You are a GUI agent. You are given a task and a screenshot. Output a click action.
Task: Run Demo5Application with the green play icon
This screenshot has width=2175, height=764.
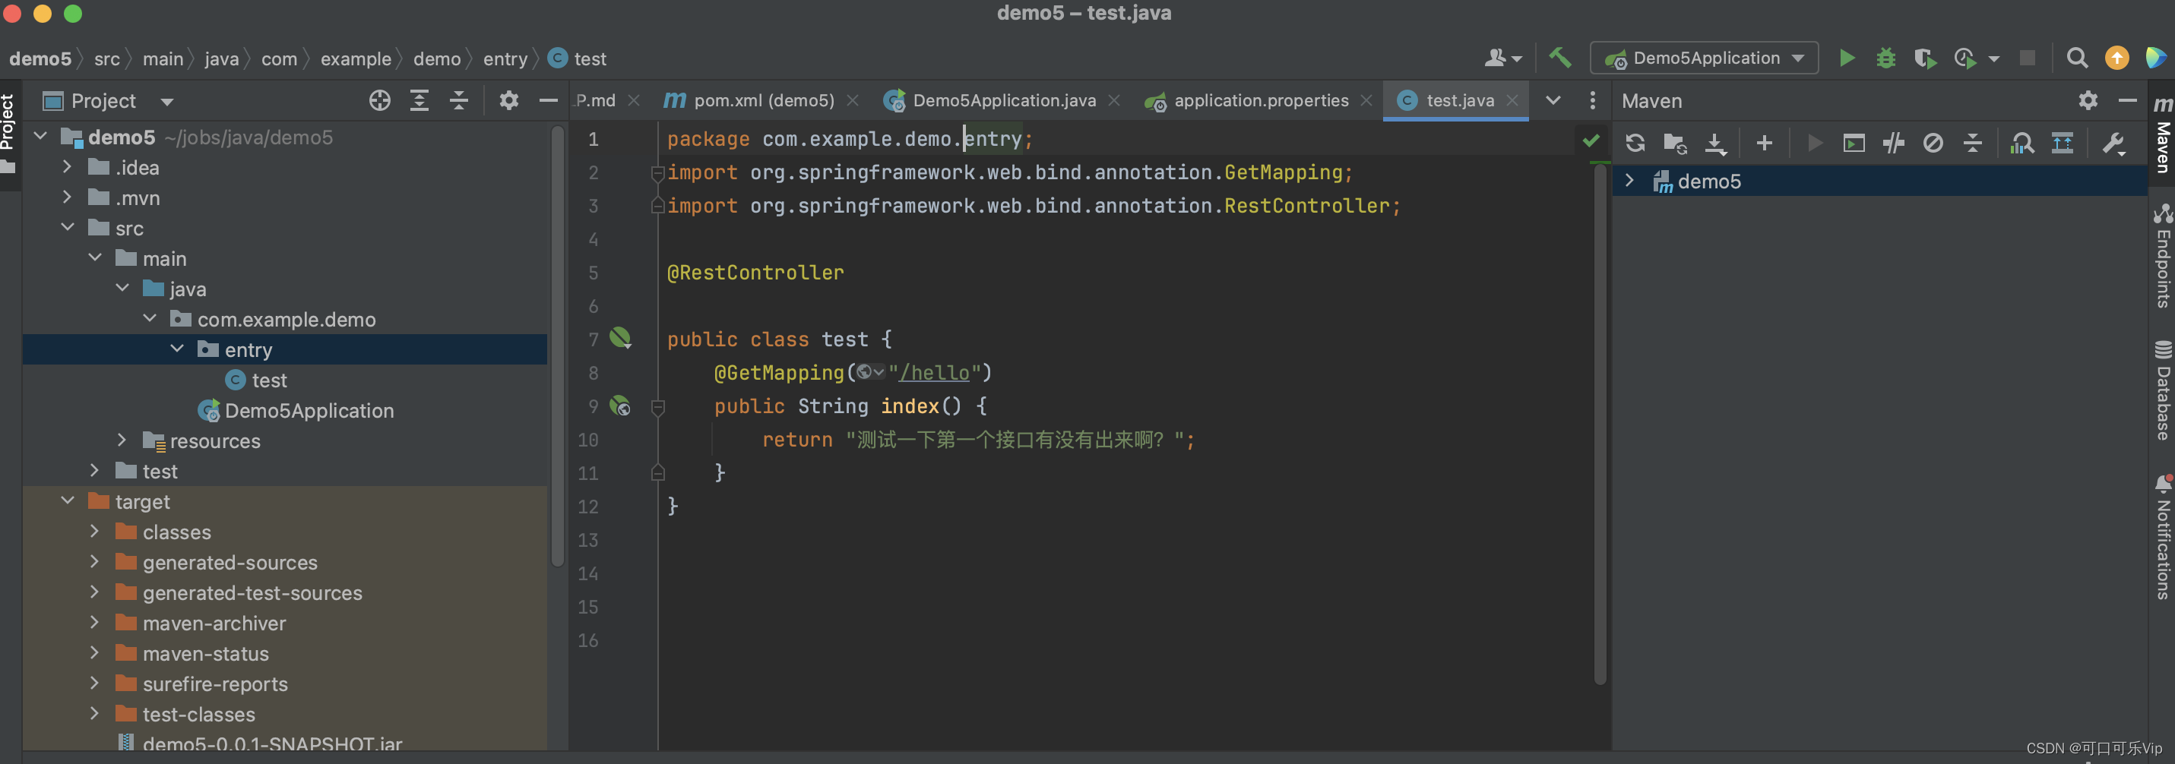[x=1847, y=58]
